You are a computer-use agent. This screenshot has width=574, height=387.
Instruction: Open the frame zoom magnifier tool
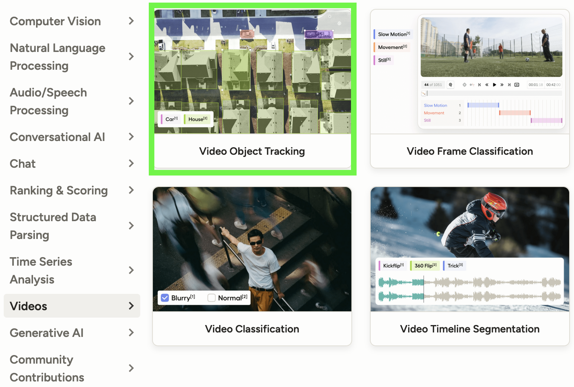tap(450, 85)
